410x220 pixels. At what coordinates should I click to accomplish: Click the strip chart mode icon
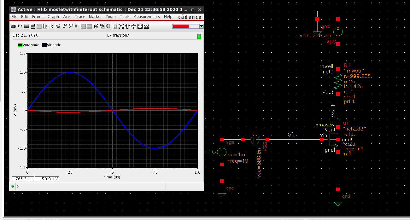click(x=33, y=26)
